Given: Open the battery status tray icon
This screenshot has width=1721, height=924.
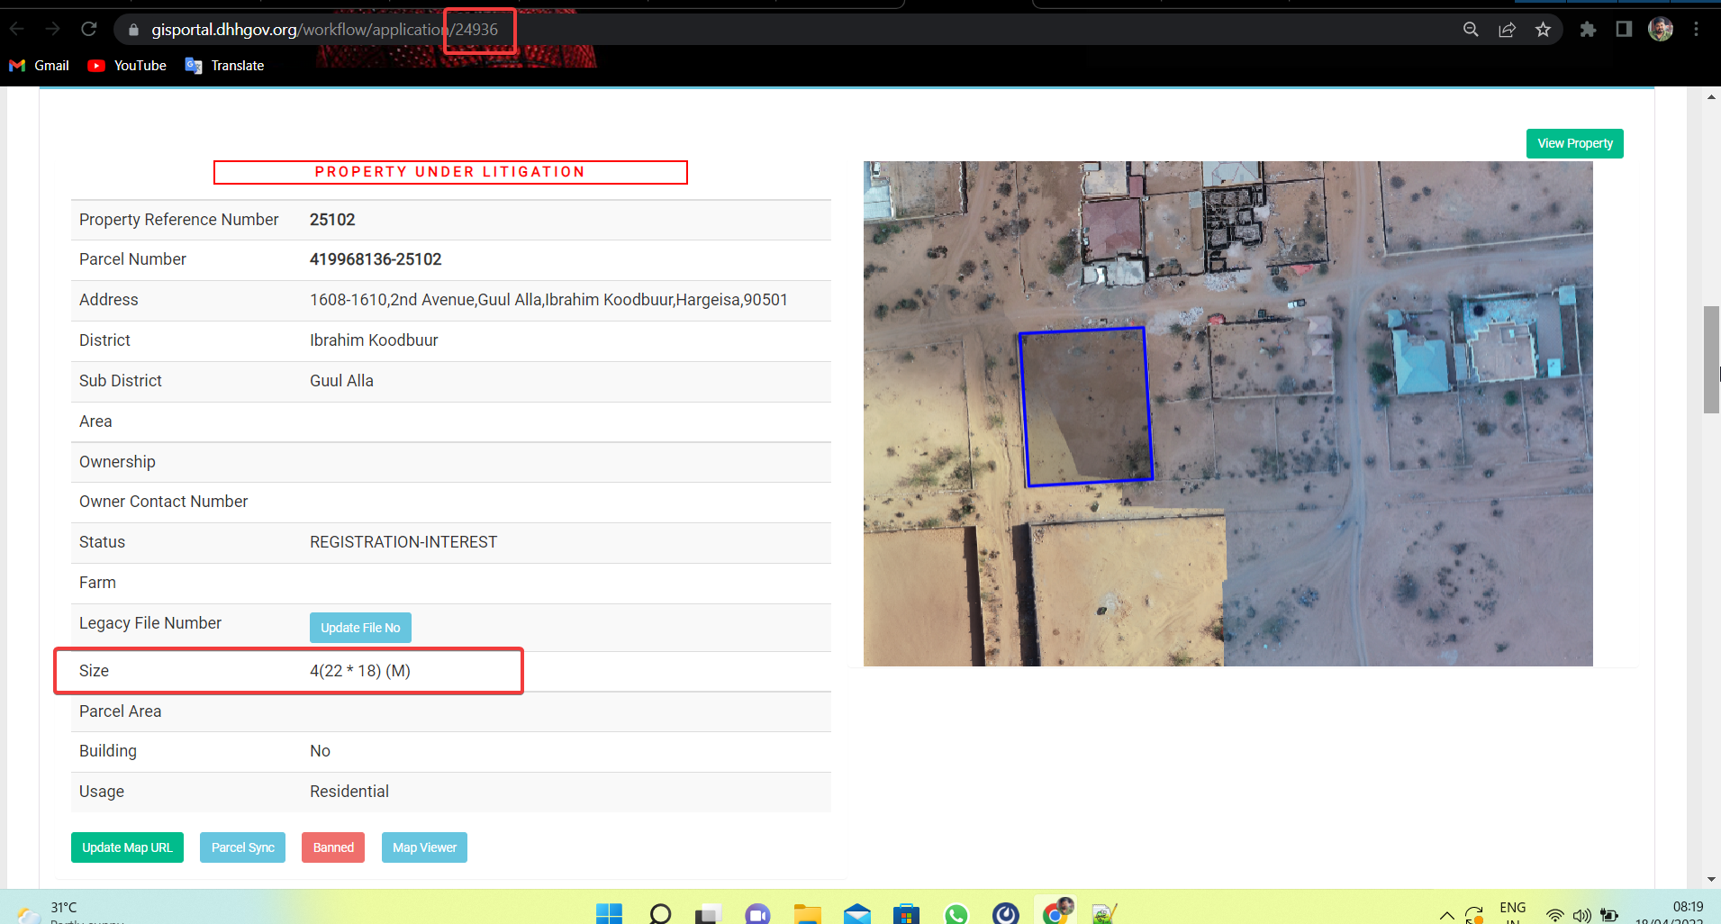Looking at the screenshot, I should [x=1609, y=915].
